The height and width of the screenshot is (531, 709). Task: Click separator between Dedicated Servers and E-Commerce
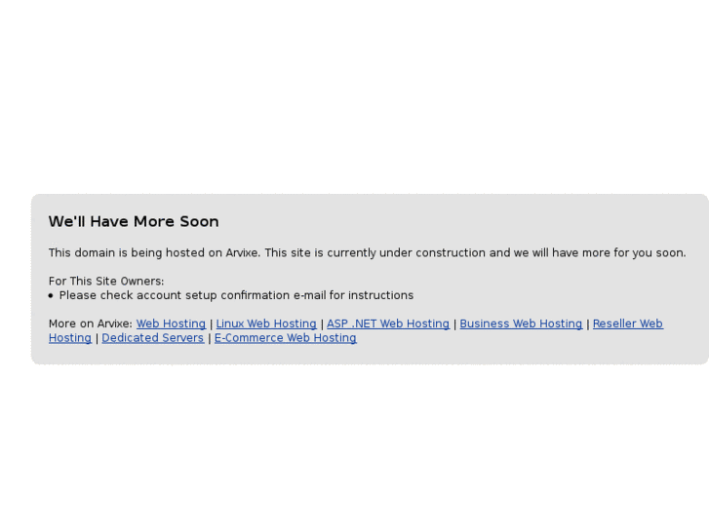210,338
